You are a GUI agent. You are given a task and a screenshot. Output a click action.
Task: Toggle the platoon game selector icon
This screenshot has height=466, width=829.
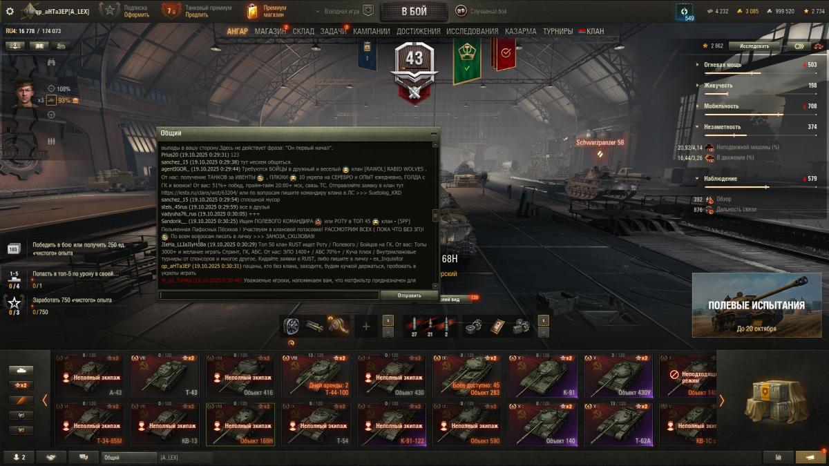[368, 11]
